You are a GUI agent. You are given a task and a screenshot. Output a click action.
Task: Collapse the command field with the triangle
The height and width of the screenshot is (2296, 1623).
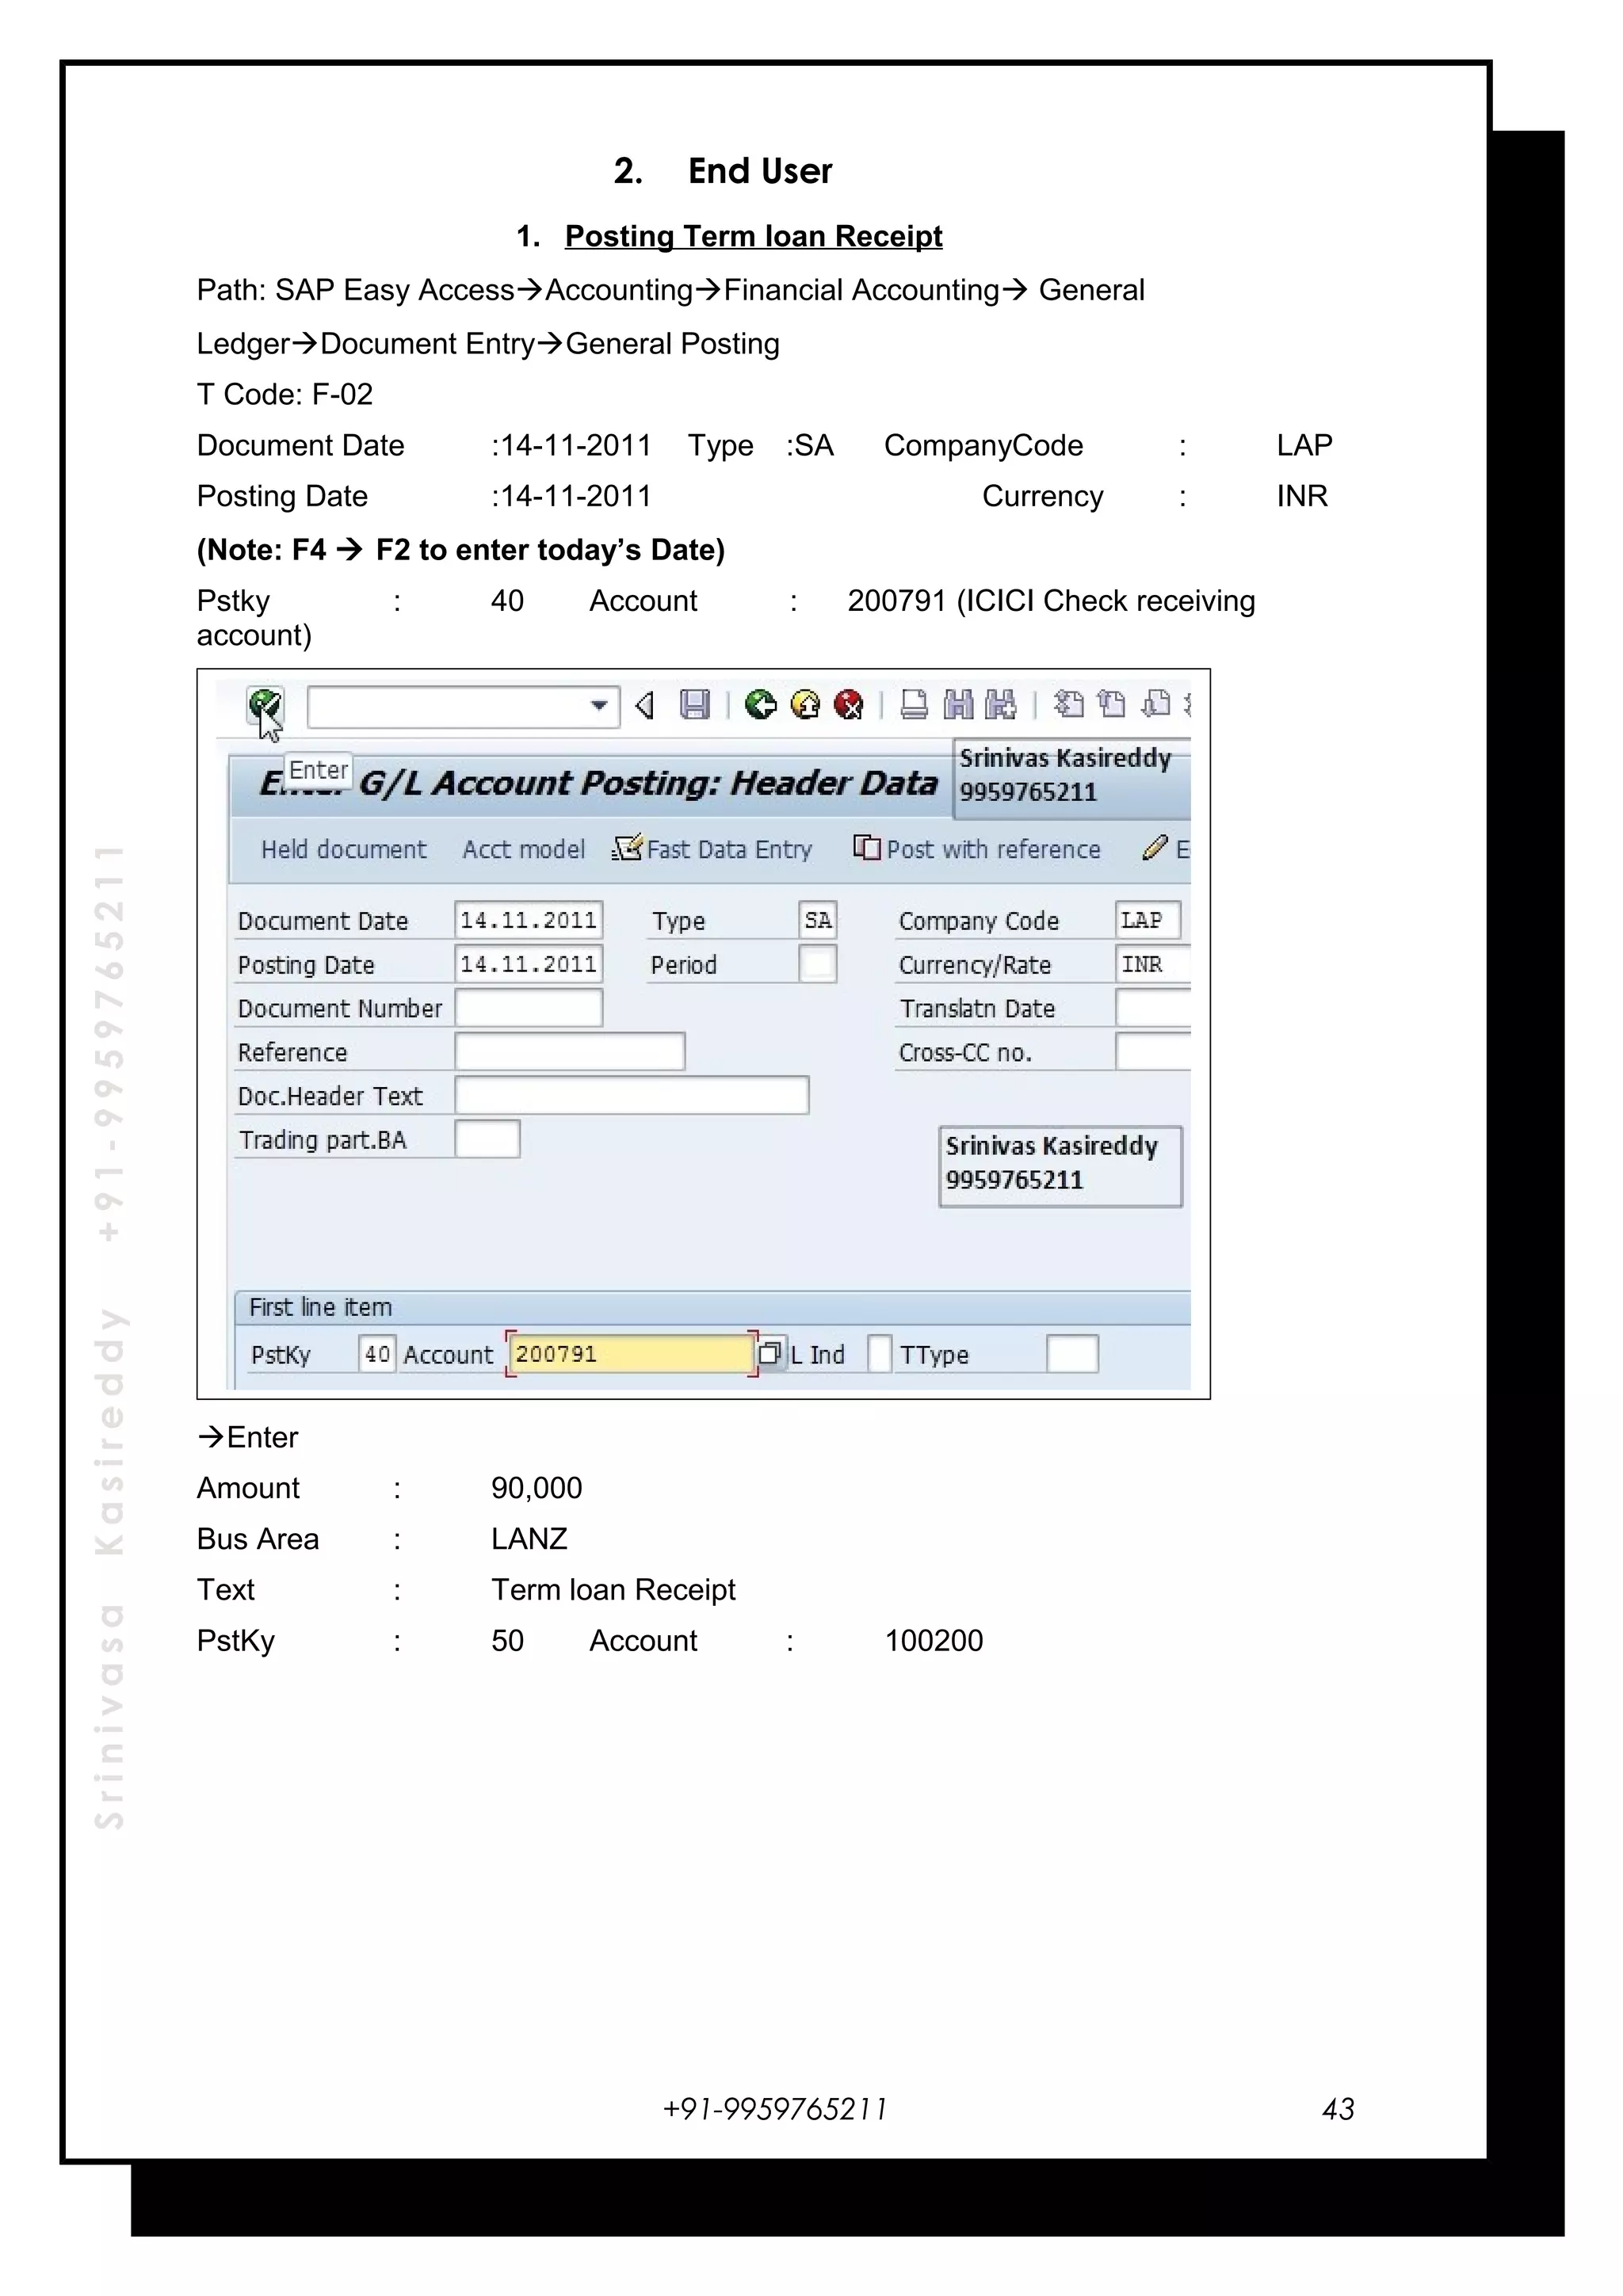(645, 705)
